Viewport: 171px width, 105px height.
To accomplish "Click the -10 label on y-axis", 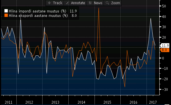I will pos(165,68).
